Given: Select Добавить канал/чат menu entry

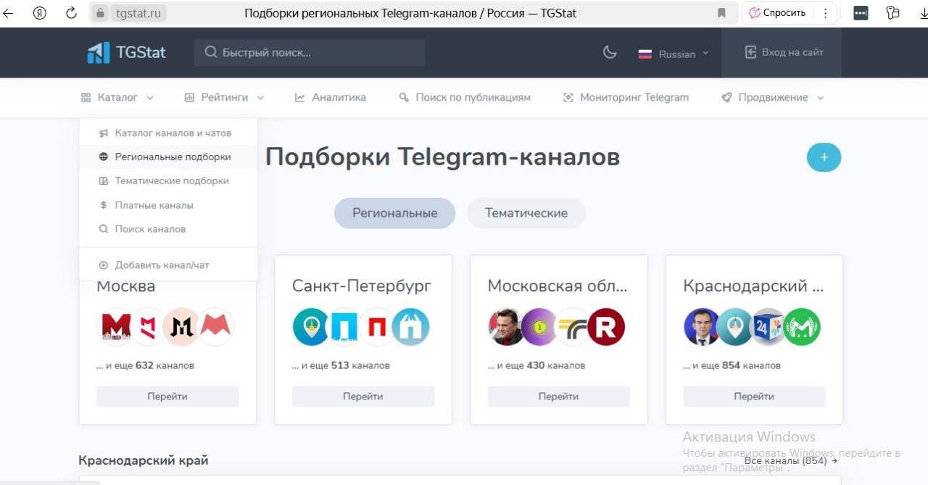Looking at the screenshot, I should 168,265.
